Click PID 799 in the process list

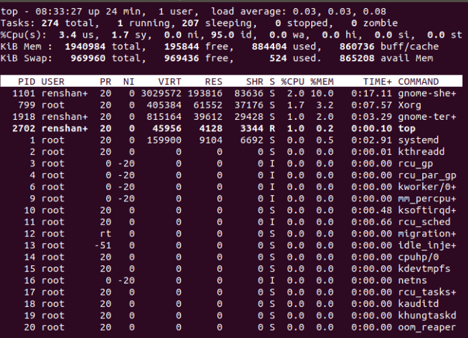point(26,105)
